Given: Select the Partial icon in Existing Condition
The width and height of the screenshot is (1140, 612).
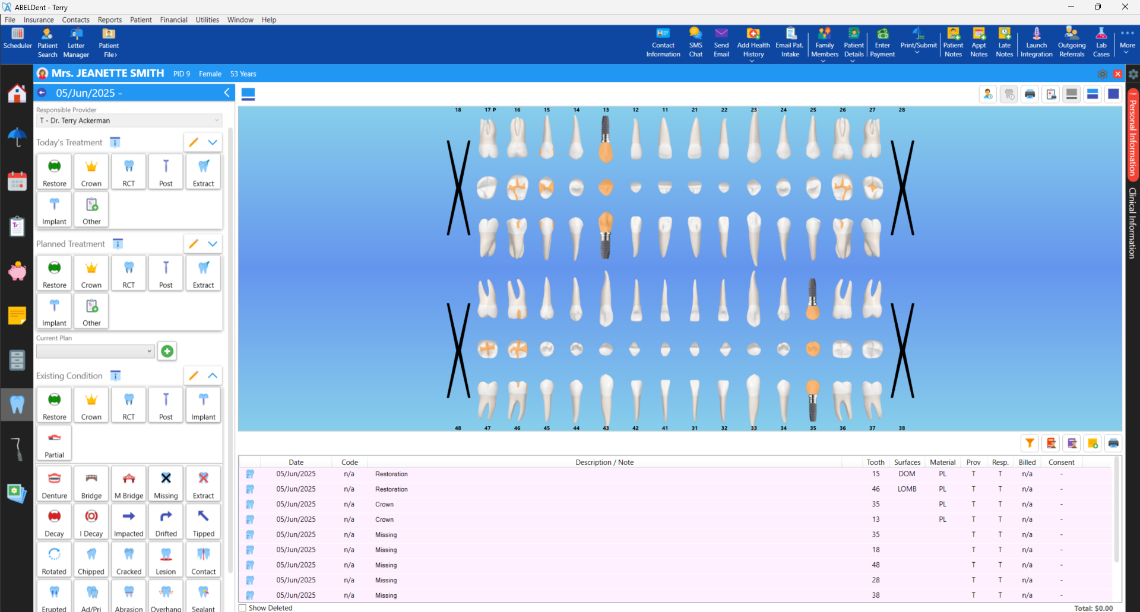Looking at the screenshot, I should 54,442.
